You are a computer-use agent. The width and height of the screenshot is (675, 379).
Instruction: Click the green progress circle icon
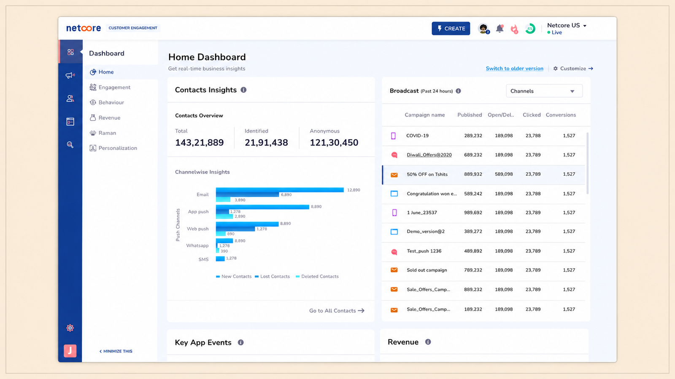530,29
